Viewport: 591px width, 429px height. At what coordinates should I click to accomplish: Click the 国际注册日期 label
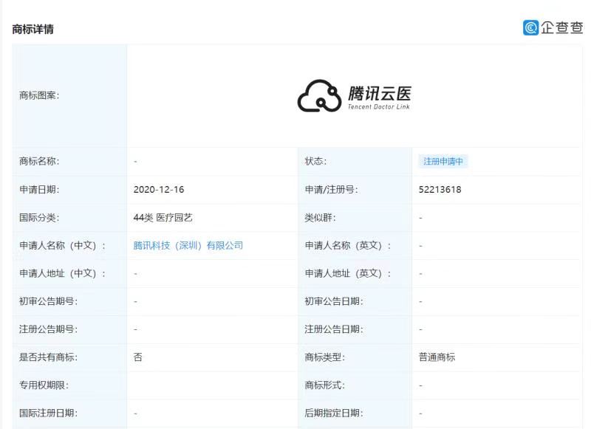pyautogui.click(x=48, y=413)
